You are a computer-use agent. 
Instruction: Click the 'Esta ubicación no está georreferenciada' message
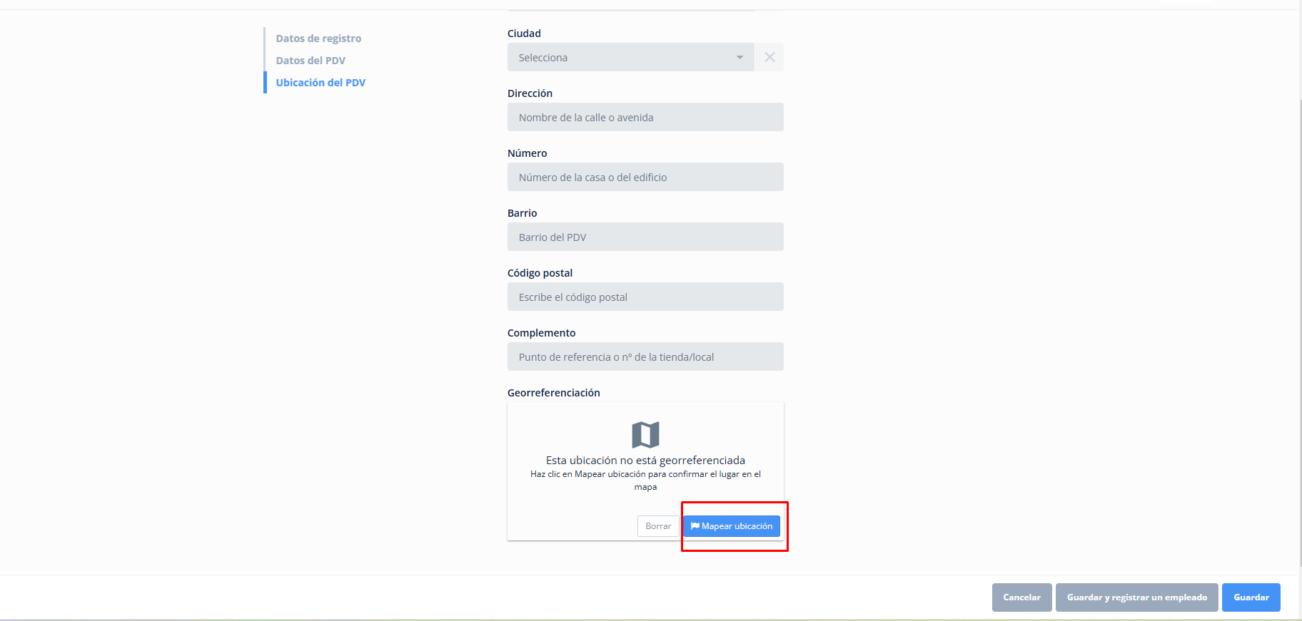(x=645, y=461)
